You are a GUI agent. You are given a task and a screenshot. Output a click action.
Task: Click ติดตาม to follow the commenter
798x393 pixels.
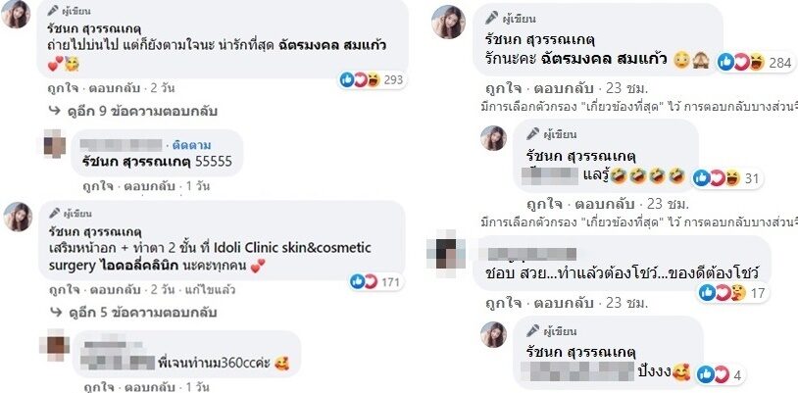pos(191,146)
